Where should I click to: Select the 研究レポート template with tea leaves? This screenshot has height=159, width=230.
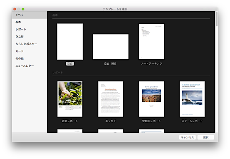70,99
